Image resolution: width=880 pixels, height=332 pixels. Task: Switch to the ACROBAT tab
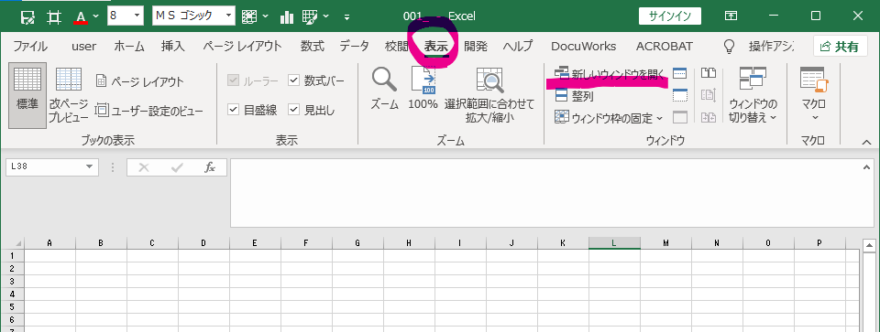coord(664,47)
